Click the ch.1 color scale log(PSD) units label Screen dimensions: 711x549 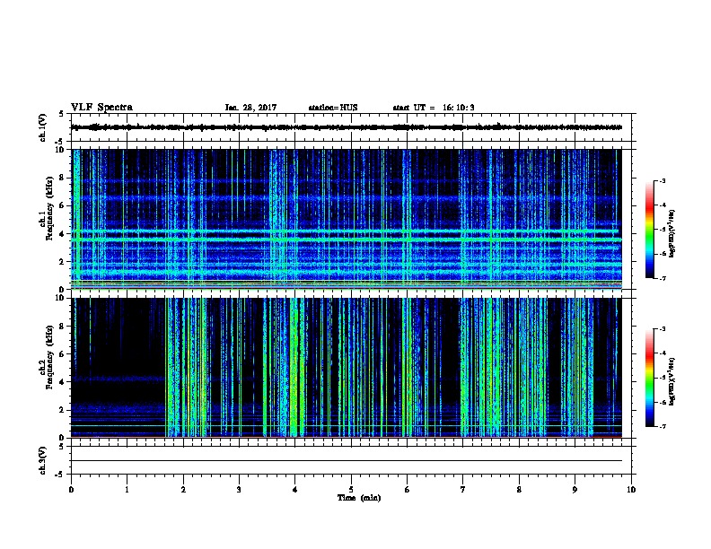coord(672,233)
